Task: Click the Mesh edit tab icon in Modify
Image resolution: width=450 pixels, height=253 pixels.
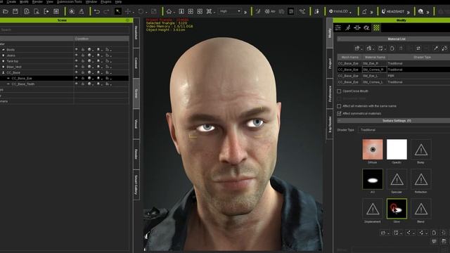Action: pyautogui.click(x=357, y=27)
